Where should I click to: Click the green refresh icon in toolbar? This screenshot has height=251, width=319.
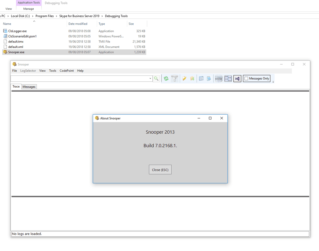(x=166, y=78)
